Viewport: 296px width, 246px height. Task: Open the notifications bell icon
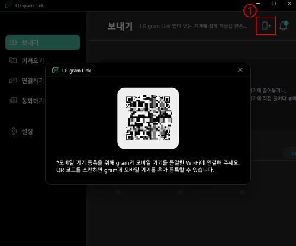coord(284,26)
